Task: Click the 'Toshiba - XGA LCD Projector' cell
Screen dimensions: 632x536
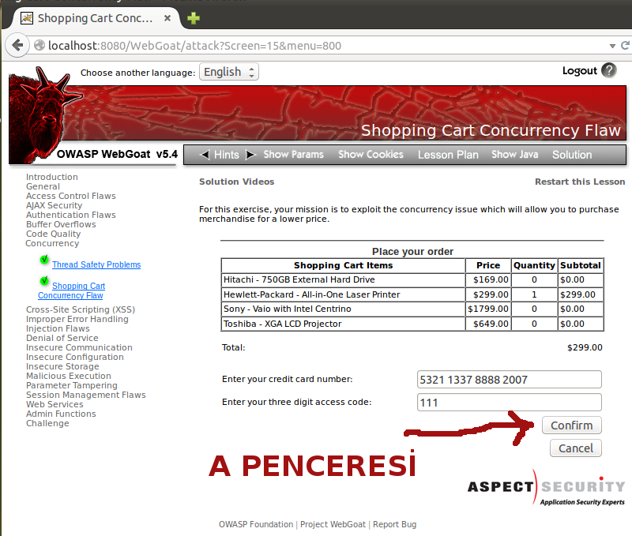Action: coord(344,324)
